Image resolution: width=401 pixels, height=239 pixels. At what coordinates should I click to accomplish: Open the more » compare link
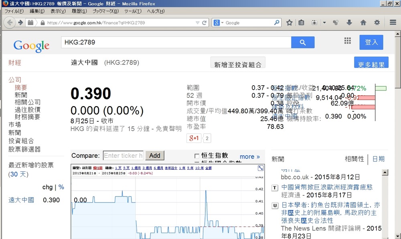click(249, 157)
